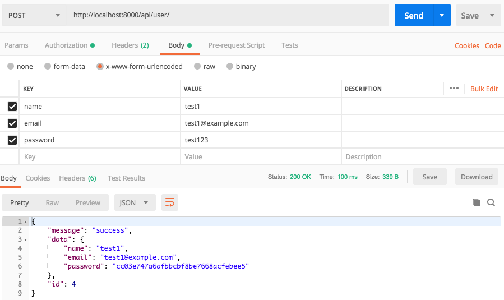The height and width of the screenshot is (300, 504).
Task: Expand the Send button dropdown arrow
Action: pyautogui.click(x=442, y=15)
